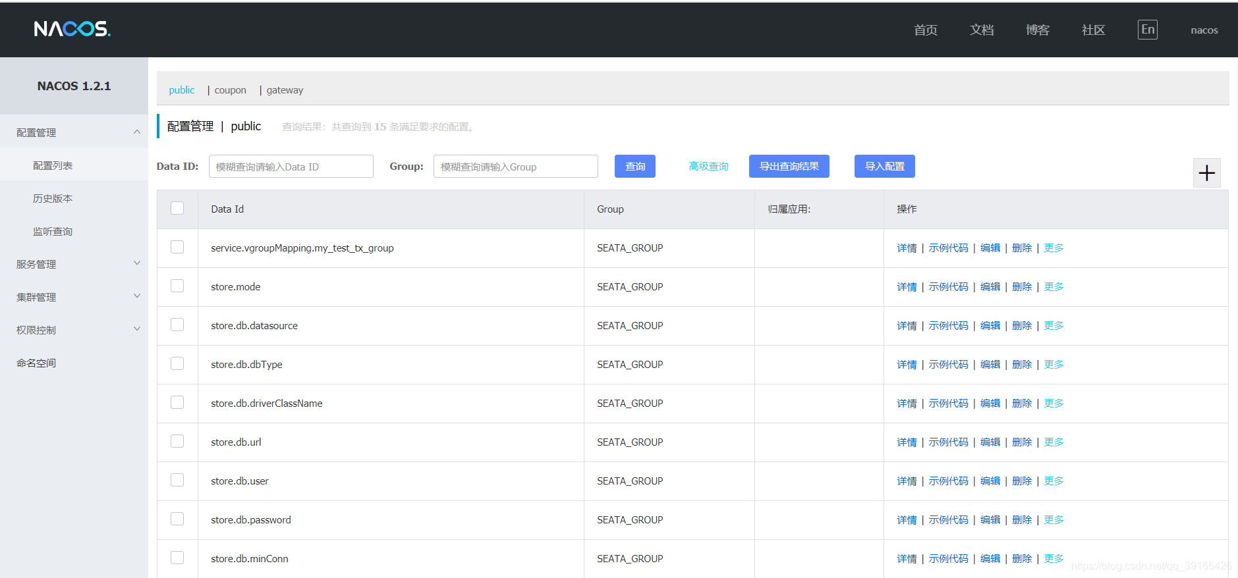Screen dimensions: 1238x578
Task: Click 编辑 for store.db.url
Action: tap(990, 442)
